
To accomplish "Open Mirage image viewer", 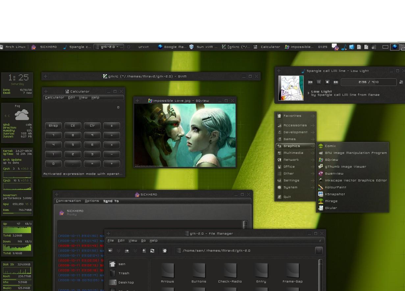I will click(353, 201).
